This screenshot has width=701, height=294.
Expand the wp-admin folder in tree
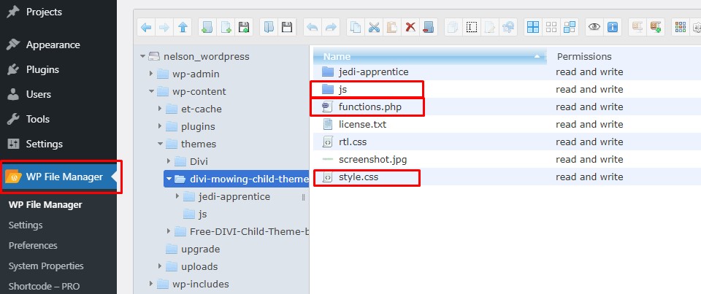(151, 74)
